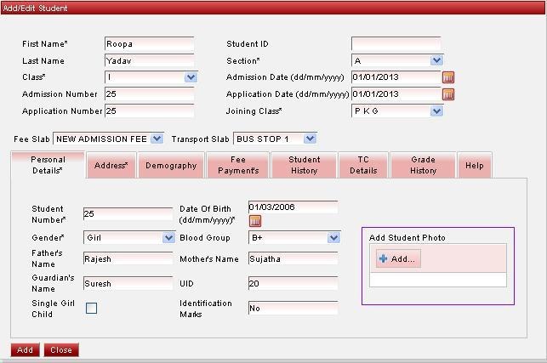
Task: Click the Add photo button
Action: 398,259
